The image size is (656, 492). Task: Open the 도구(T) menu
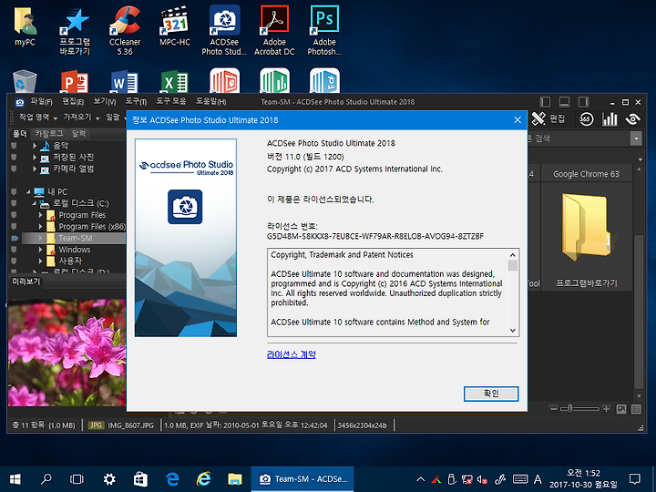tap(136, 102)
